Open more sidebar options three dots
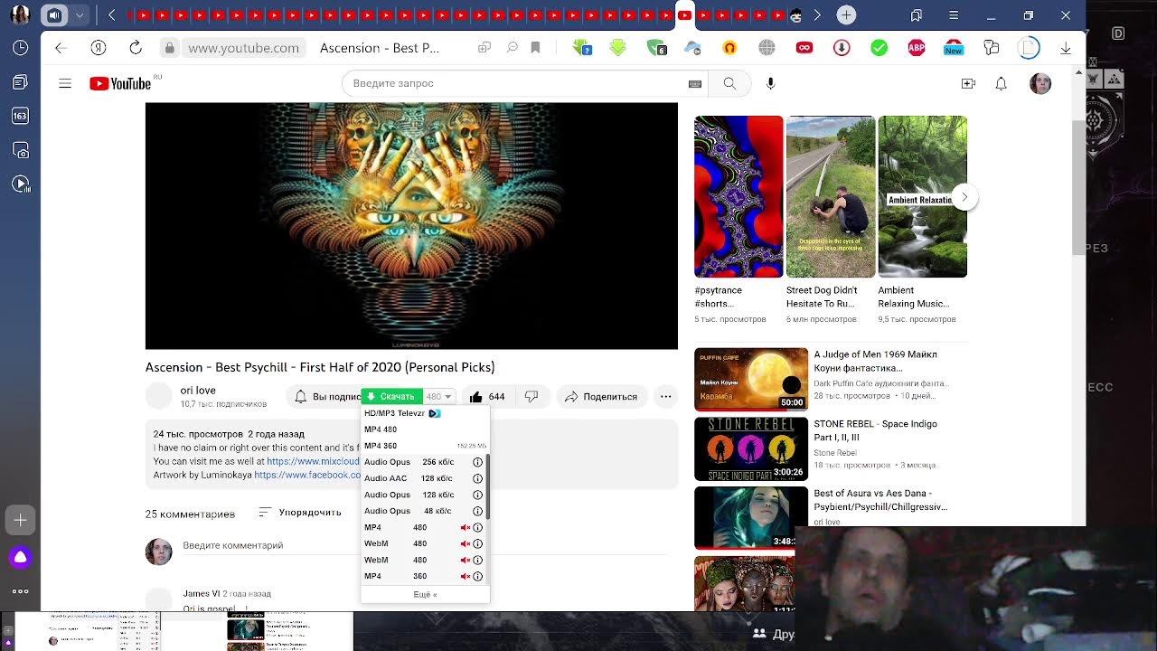 [20, 591]
